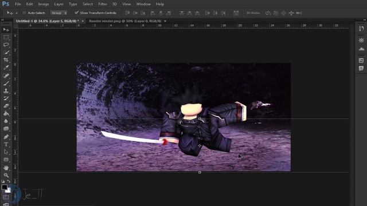
Task: Open the Help menu
Action: (160, 4)
